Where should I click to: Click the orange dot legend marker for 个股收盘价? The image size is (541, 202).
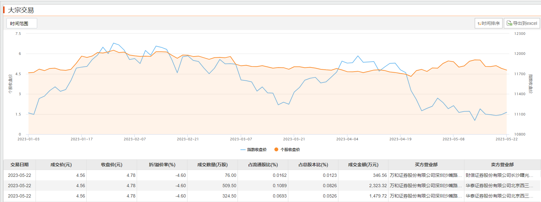[x=276, y=149]
